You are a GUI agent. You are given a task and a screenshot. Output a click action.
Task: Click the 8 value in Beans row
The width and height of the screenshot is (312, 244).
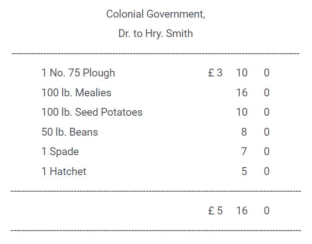click(244, 132)
